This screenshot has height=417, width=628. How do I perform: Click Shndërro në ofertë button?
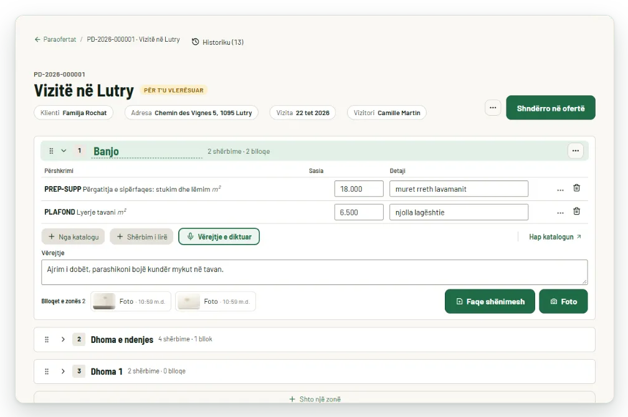[x=551, y=108]
